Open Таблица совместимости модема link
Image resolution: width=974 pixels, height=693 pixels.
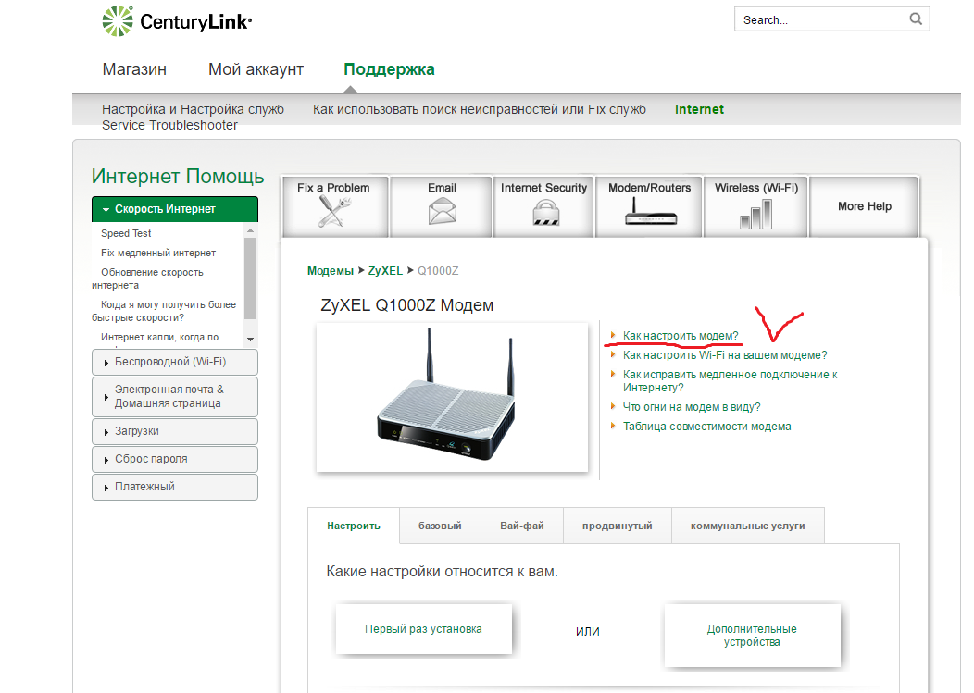(x=707, y=427)
